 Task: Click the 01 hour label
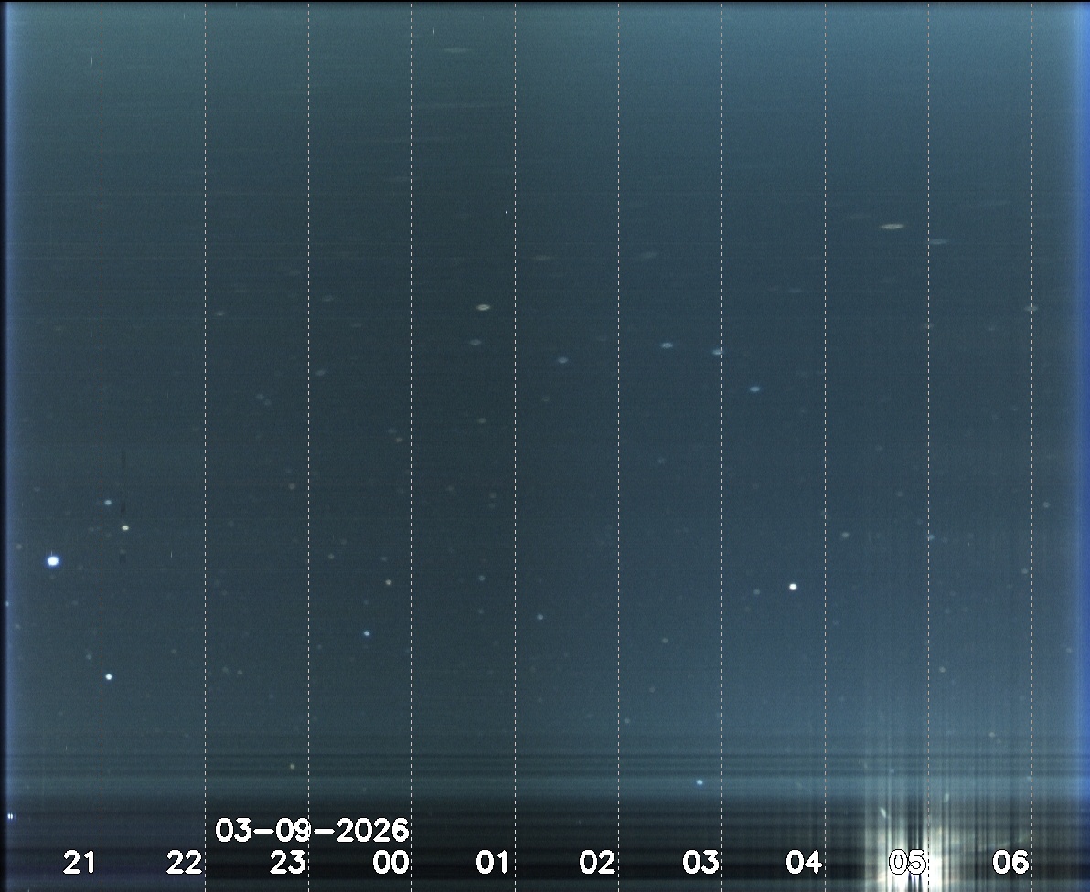click(x=493, y=862)
